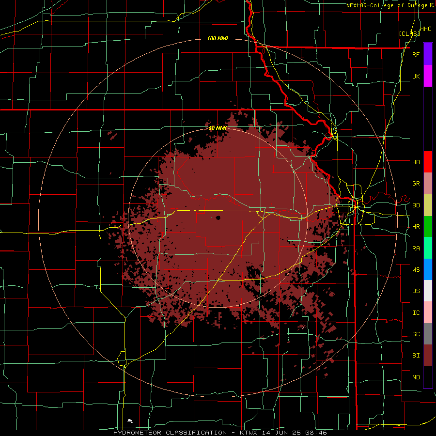Click the ND legend label
436x436 pixels.
(x=416, y=377)
